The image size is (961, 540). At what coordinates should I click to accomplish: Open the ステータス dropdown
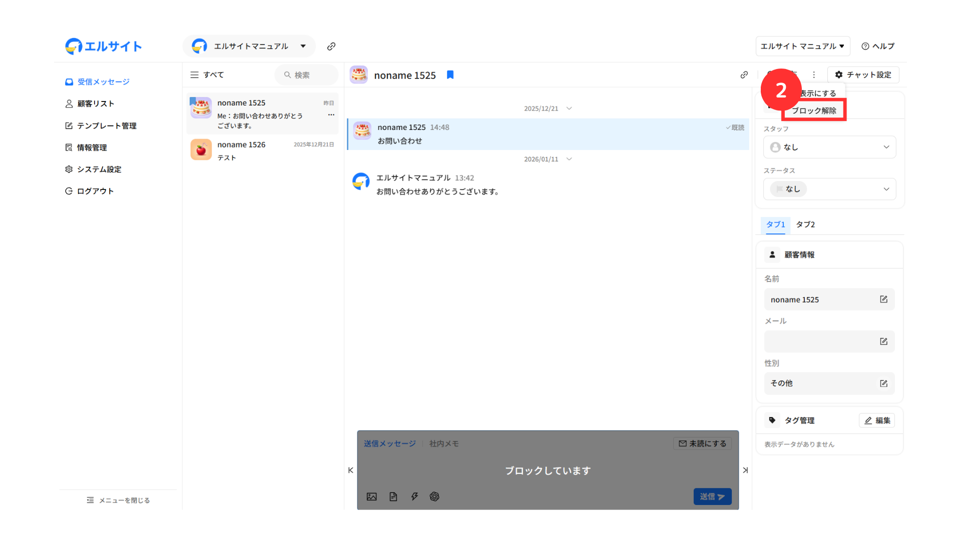829,189
